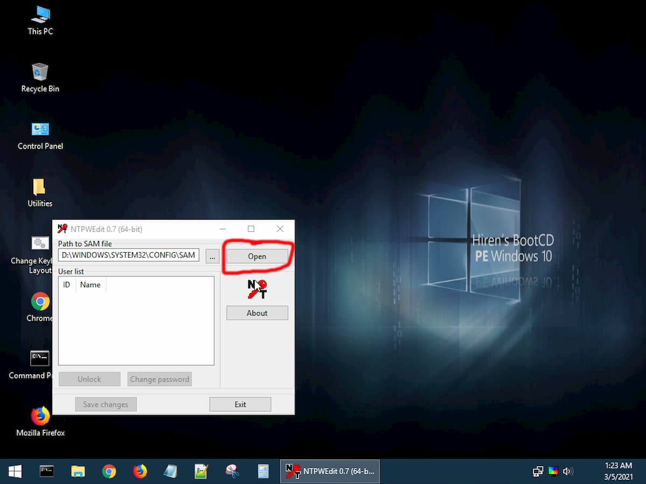The width and height of the screenshot is (646, 484).
Task: Click the ID column header in User list
Action: (67, 285)
